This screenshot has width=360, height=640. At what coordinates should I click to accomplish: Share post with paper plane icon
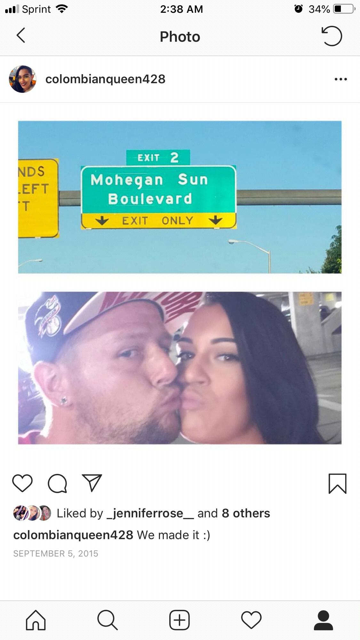[92, 483]
